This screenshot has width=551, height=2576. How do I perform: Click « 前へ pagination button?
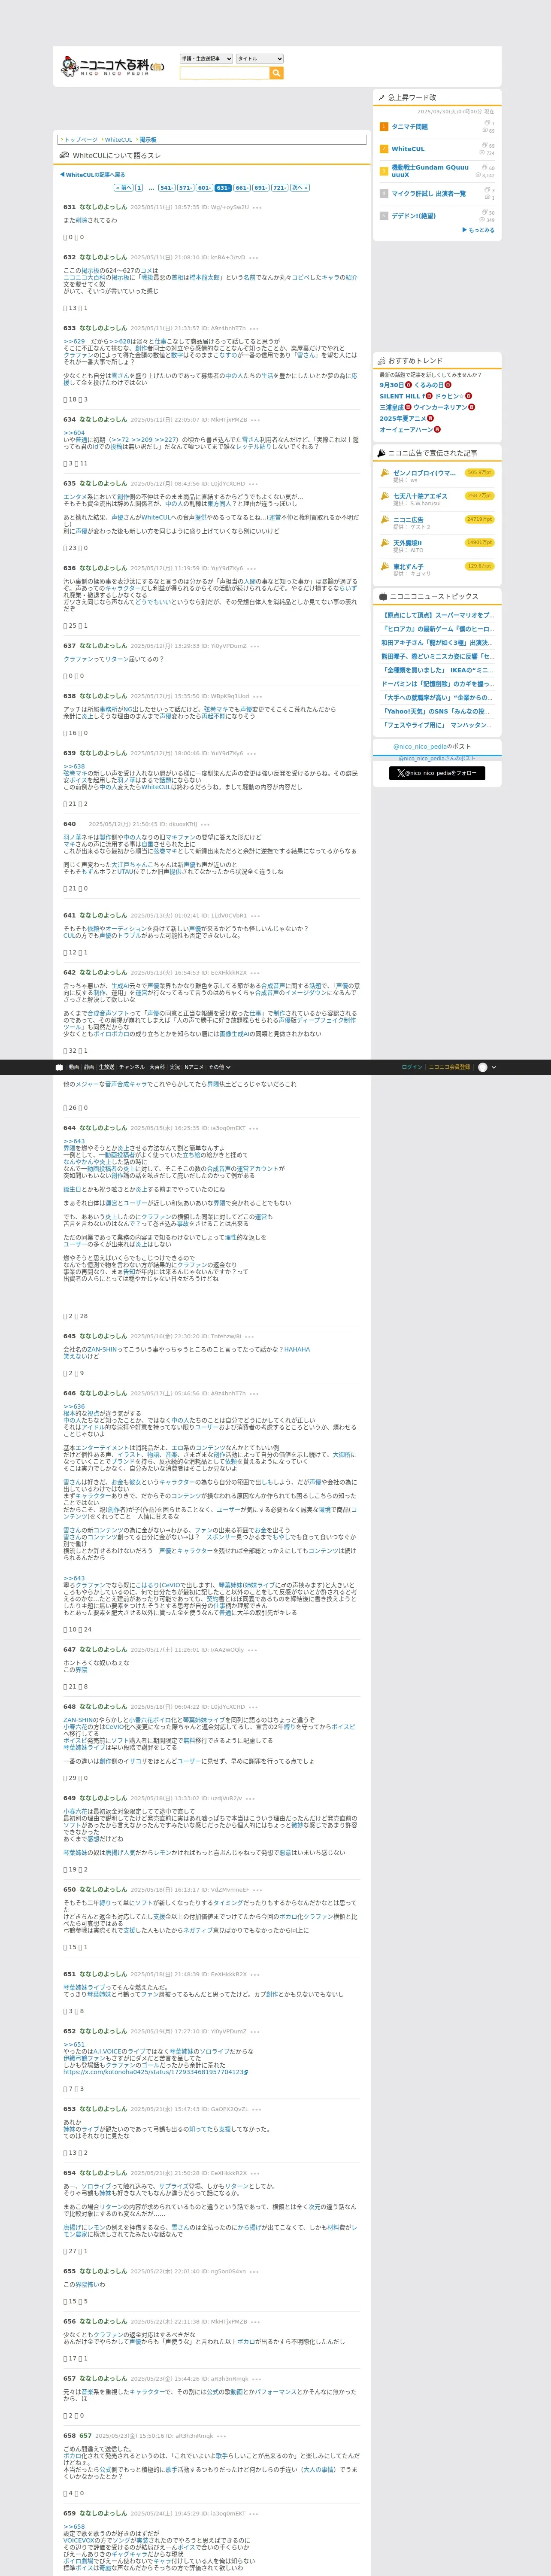coord(123,187)
